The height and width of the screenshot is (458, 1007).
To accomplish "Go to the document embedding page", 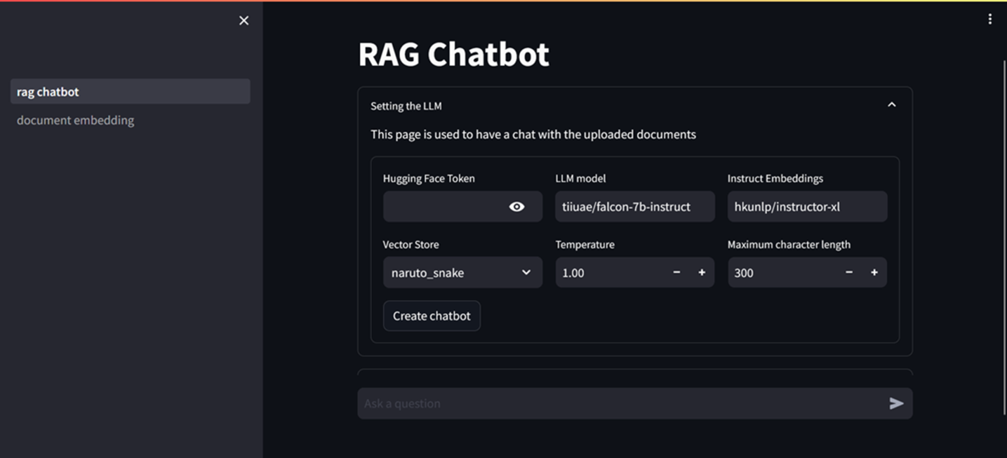I will coord(75,121).
